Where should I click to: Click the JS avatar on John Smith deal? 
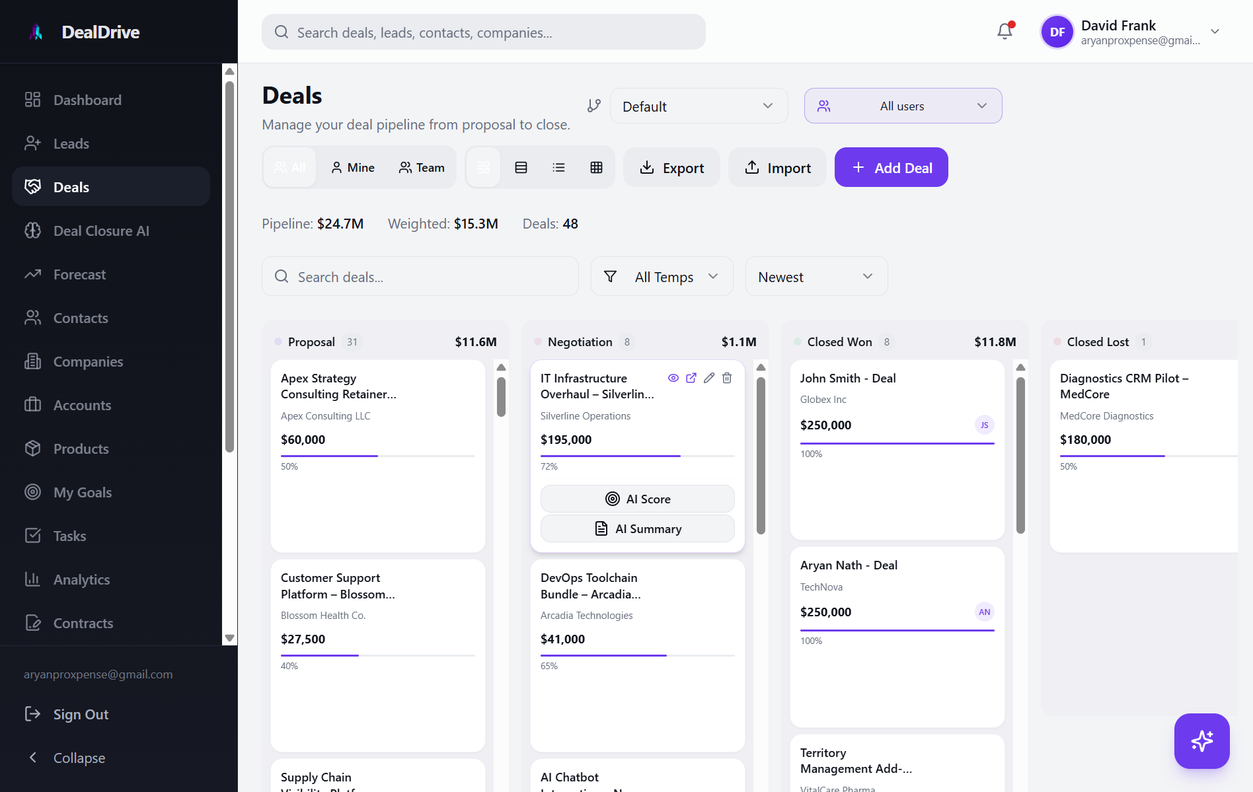click(985, 425)
